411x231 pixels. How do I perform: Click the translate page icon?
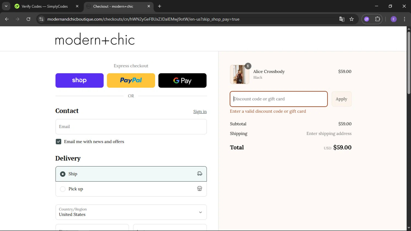pyautogui.click(x=342, y=19)
